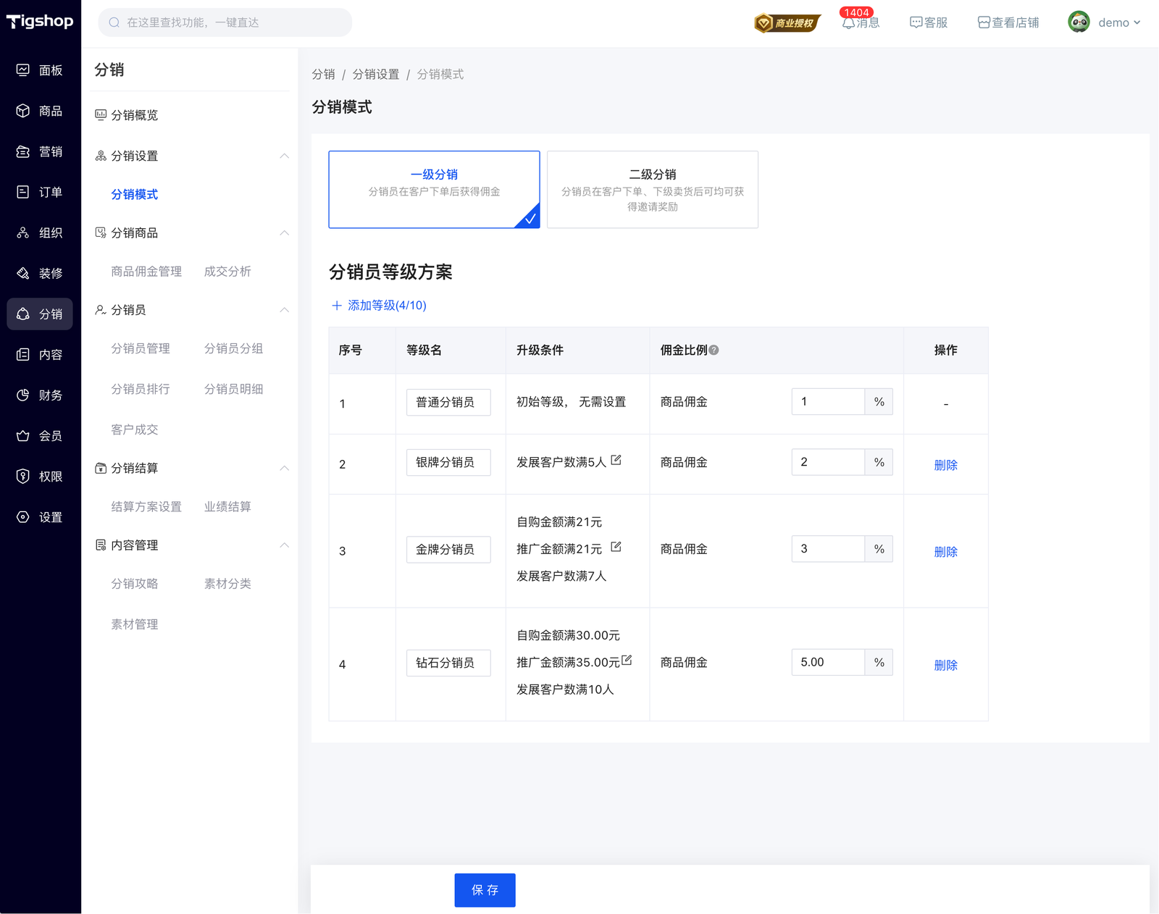Select the 二级分销 distribution mode

click(x=652, y=189)
